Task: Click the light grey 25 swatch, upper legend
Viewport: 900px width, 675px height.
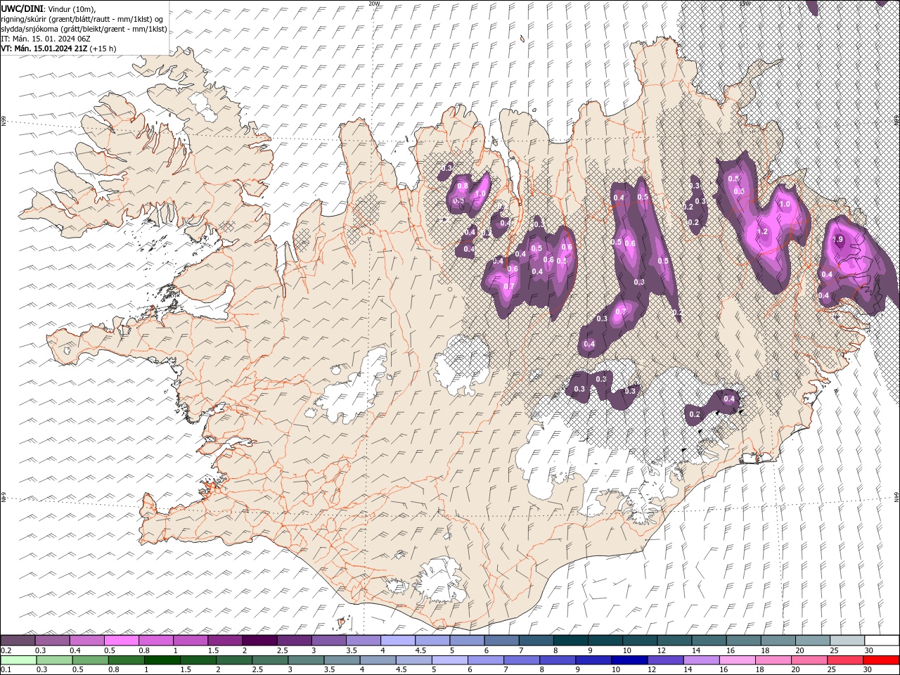Action: coord(847,641)
